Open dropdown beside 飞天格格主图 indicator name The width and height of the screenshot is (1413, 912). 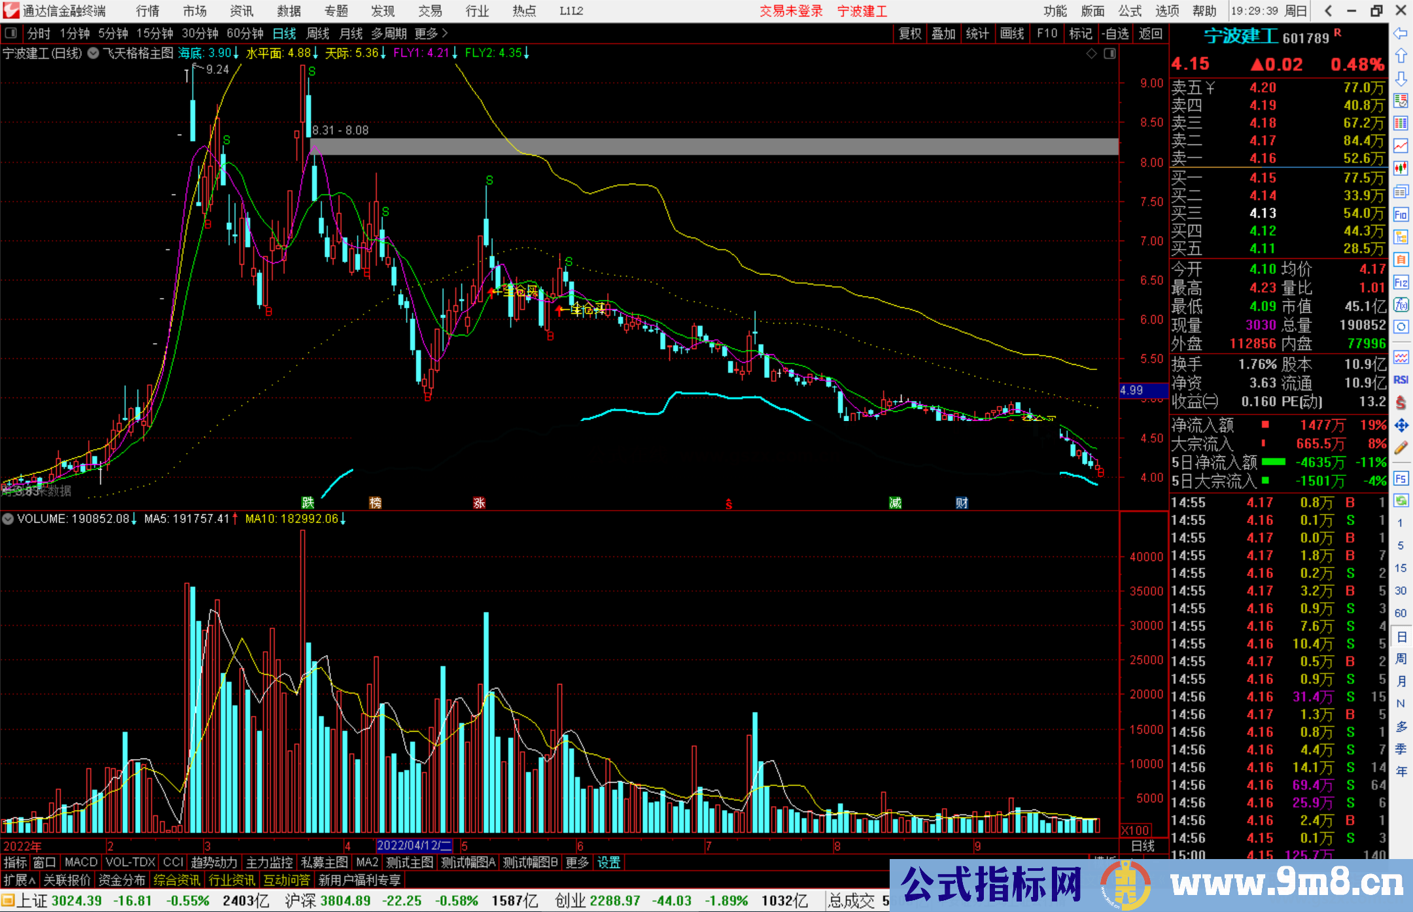(x=94, y=54)
